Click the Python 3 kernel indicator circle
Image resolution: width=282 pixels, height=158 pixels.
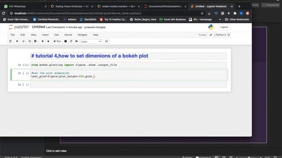coord(229,35)
